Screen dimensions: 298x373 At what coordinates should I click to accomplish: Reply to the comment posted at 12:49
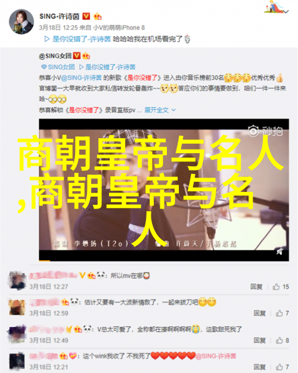259,340
